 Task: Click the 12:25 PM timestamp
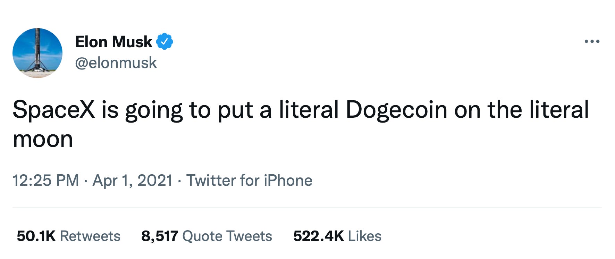46,181
